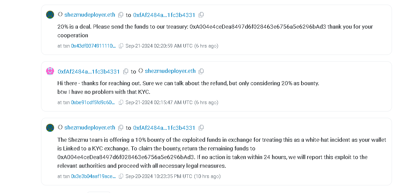Open transaction link 0x3e3b04aaf19ace
The width and height of the screenshot is (419, 193).
[x=93, y=176]
